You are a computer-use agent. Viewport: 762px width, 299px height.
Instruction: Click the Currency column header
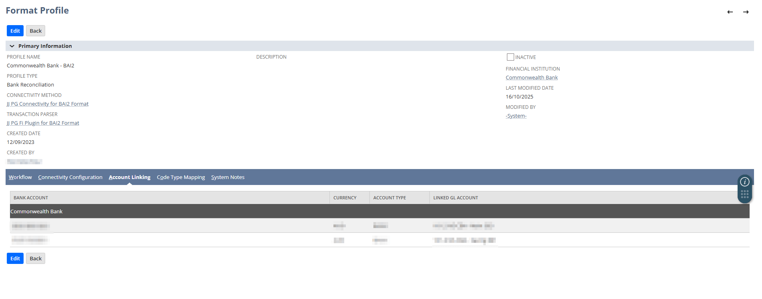pyautogui.click(x=350, y=198)
